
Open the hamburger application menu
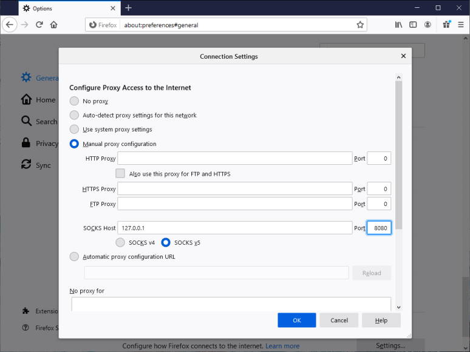coord(460,25)
